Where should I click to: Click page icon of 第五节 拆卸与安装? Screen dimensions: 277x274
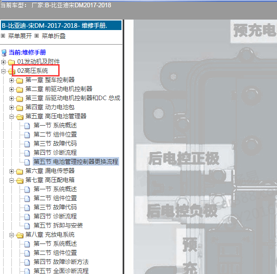pos(27,226)
